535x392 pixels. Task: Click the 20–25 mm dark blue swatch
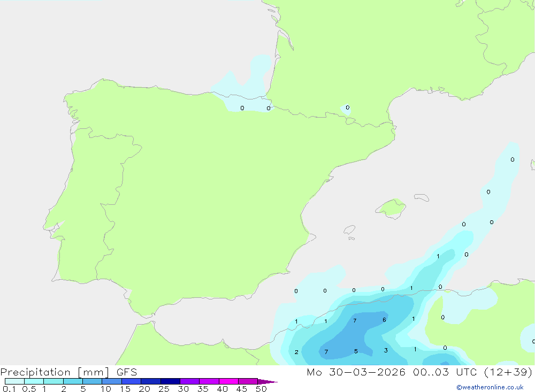click(150, 381)
